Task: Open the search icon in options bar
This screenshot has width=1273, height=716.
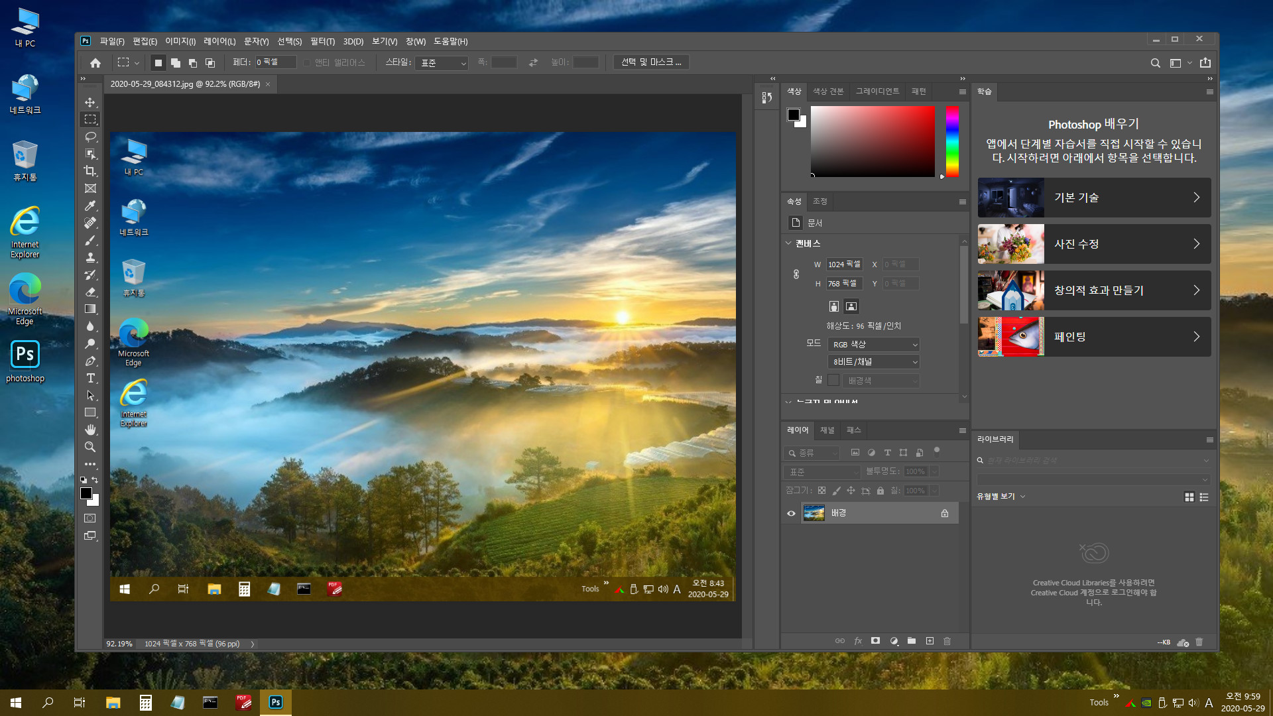Action: [x=1155, y=63]
